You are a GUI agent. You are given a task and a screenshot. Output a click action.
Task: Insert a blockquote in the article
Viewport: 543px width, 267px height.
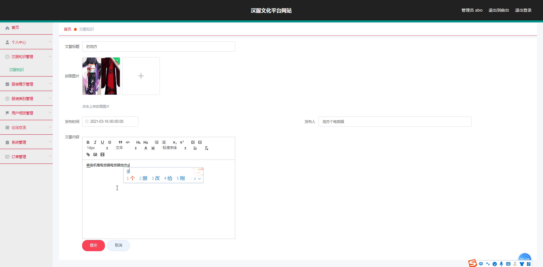pos(120,142)
